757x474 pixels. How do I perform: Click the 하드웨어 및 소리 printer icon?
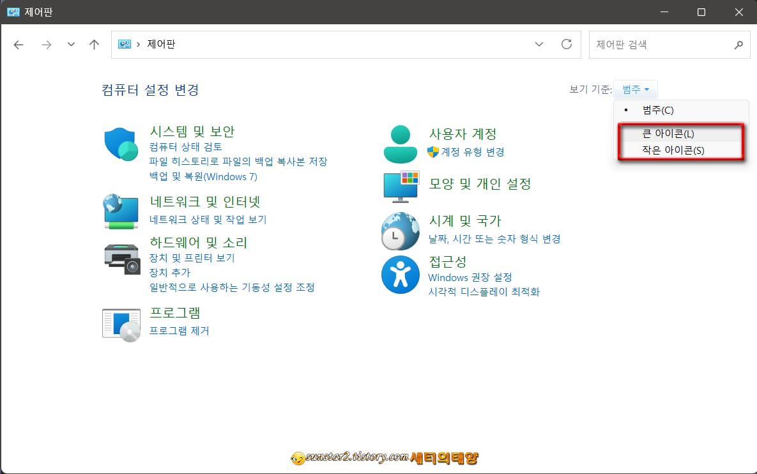point(121,258)
